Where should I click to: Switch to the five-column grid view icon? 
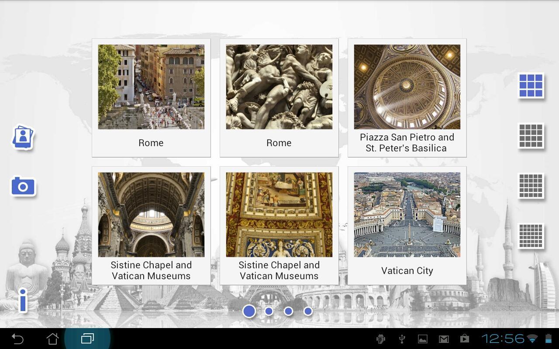coord(531,185)
